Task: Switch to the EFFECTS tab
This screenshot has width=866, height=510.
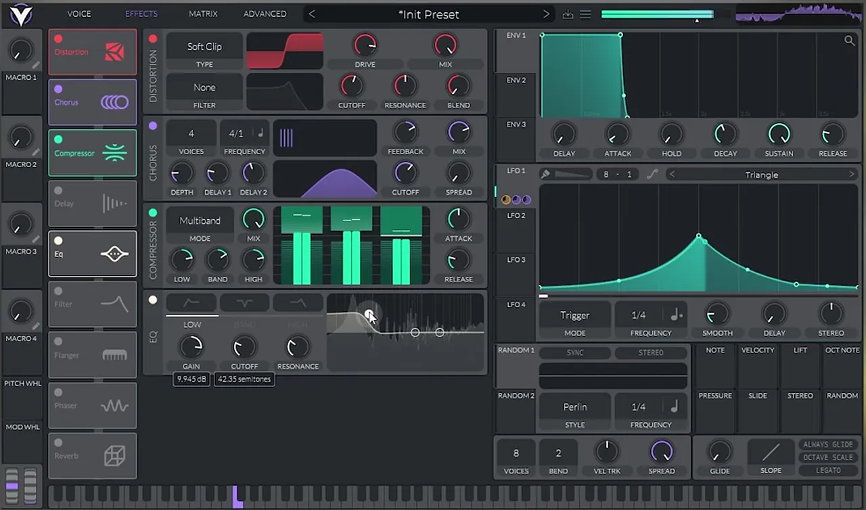Action: tap(141, 14)
